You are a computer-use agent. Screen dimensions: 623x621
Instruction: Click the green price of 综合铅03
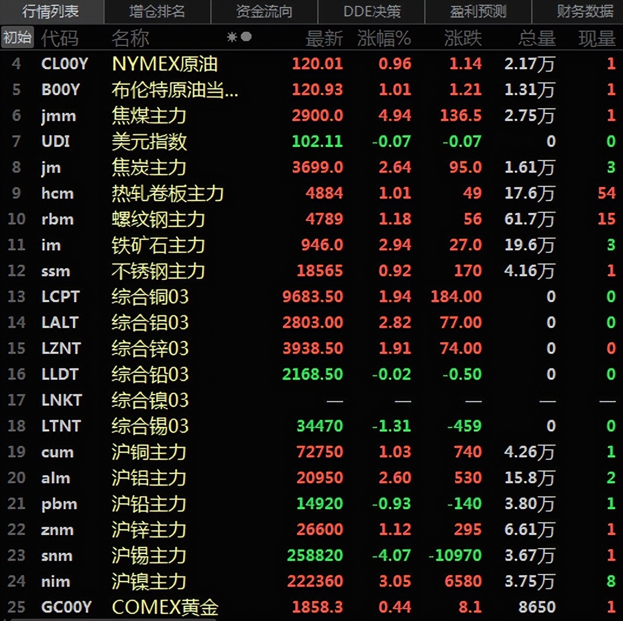312,374
